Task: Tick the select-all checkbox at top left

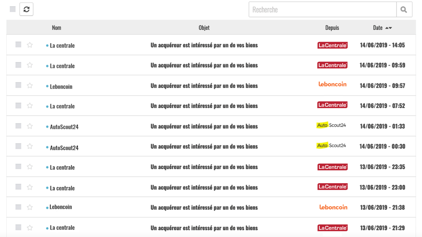Action: 13,9
